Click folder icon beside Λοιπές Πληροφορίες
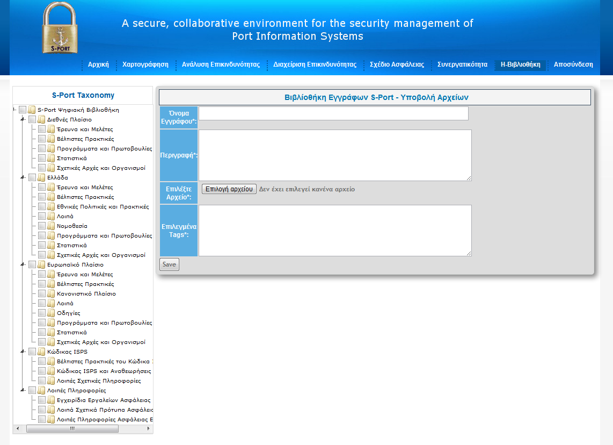Viewport: 613px width, 445px height. pyautogui.click(x=41, y=390)
